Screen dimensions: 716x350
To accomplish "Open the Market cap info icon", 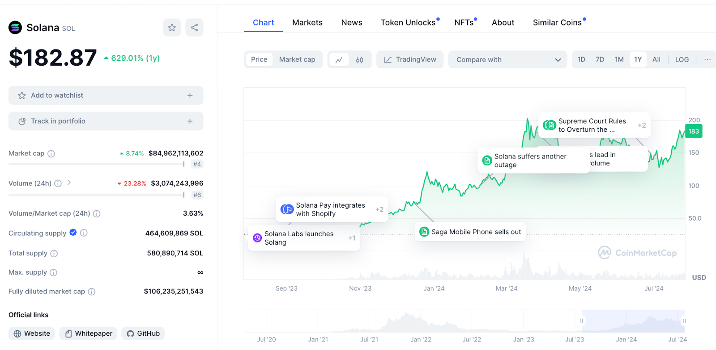I will pyautogui.click(x=51, y=154).
